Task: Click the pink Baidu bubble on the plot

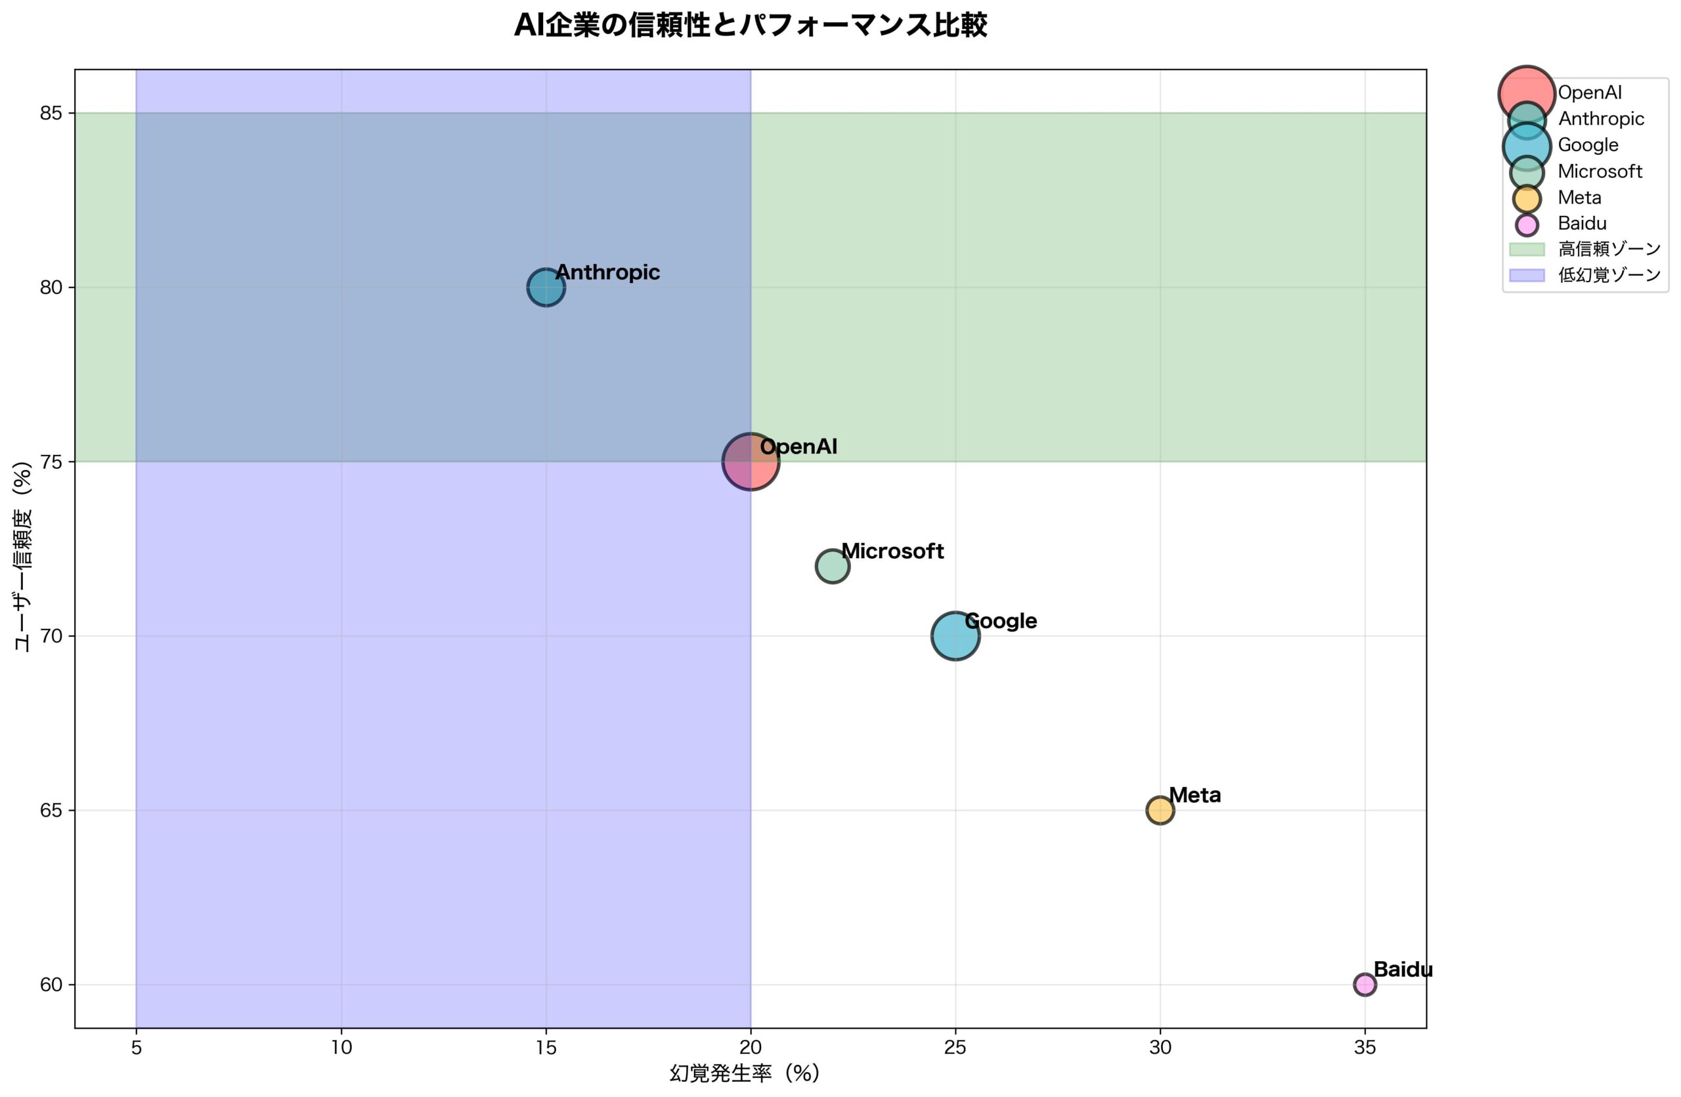Action: [x=1364, y=984]
